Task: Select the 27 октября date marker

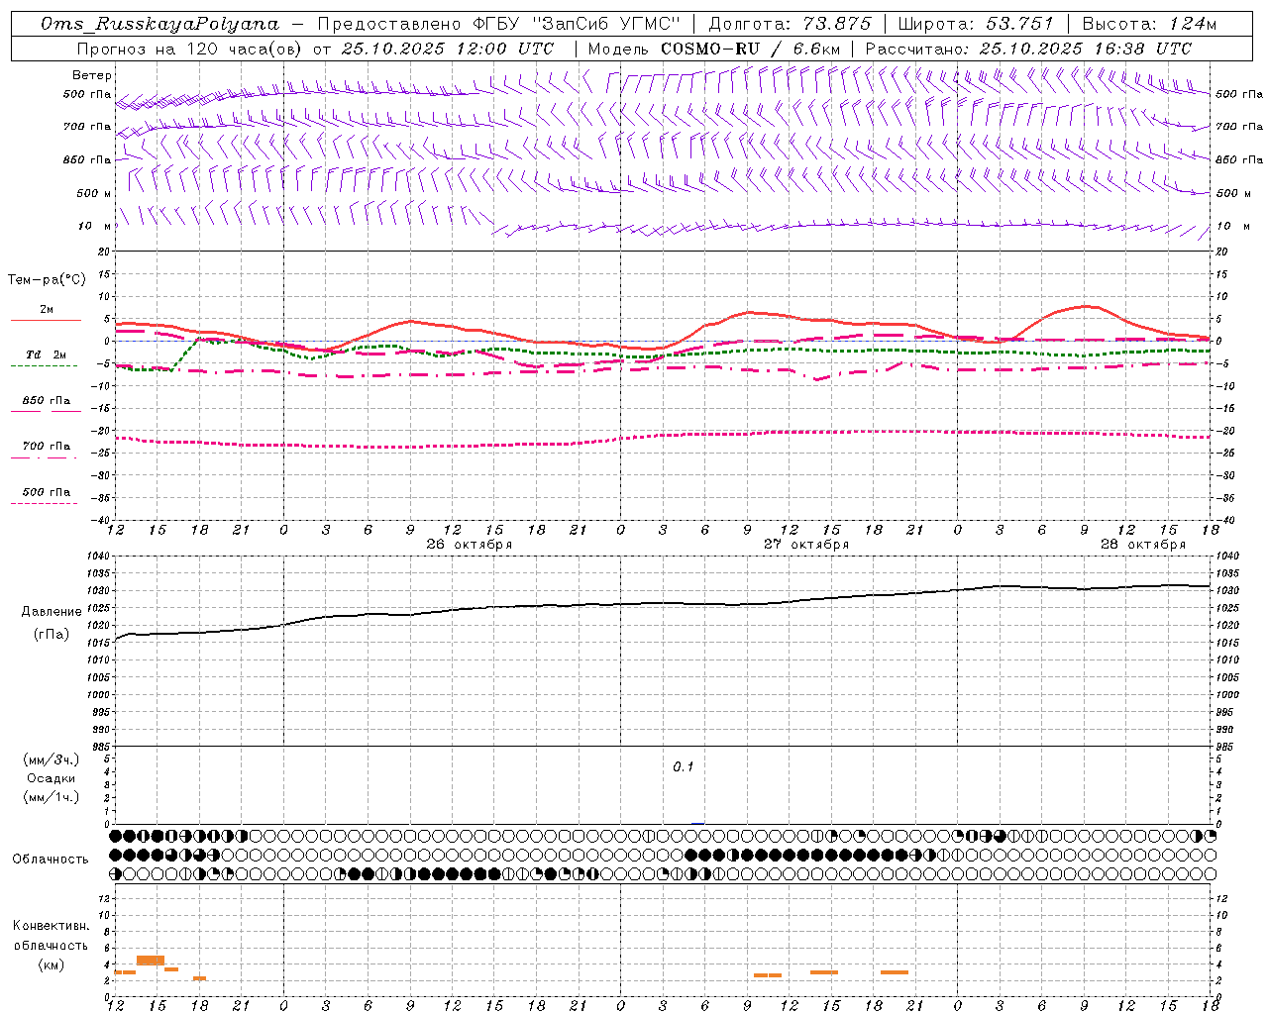Action: click(x=806, y=545)
